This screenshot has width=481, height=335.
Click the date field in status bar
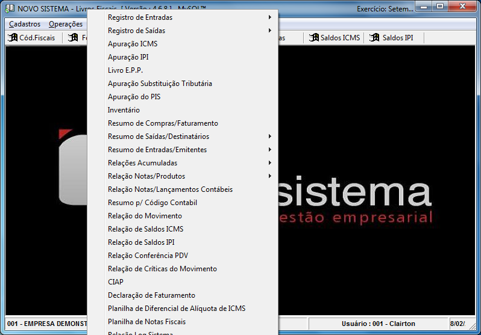click(457, 324)
